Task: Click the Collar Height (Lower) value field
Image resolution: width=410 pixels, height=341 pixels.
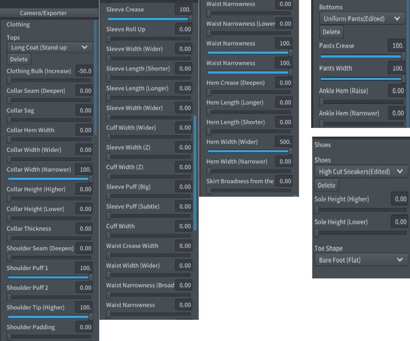Action: pos(84,209)
